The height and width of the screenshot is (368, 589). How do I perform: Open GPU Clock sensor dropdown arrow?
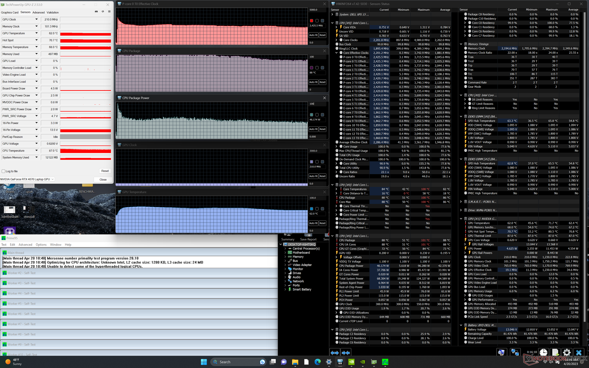37,19
